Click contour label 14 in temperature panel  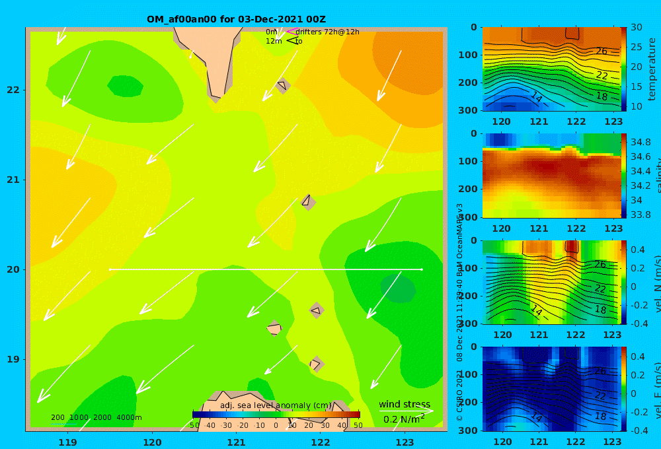[x=536, y=97]
